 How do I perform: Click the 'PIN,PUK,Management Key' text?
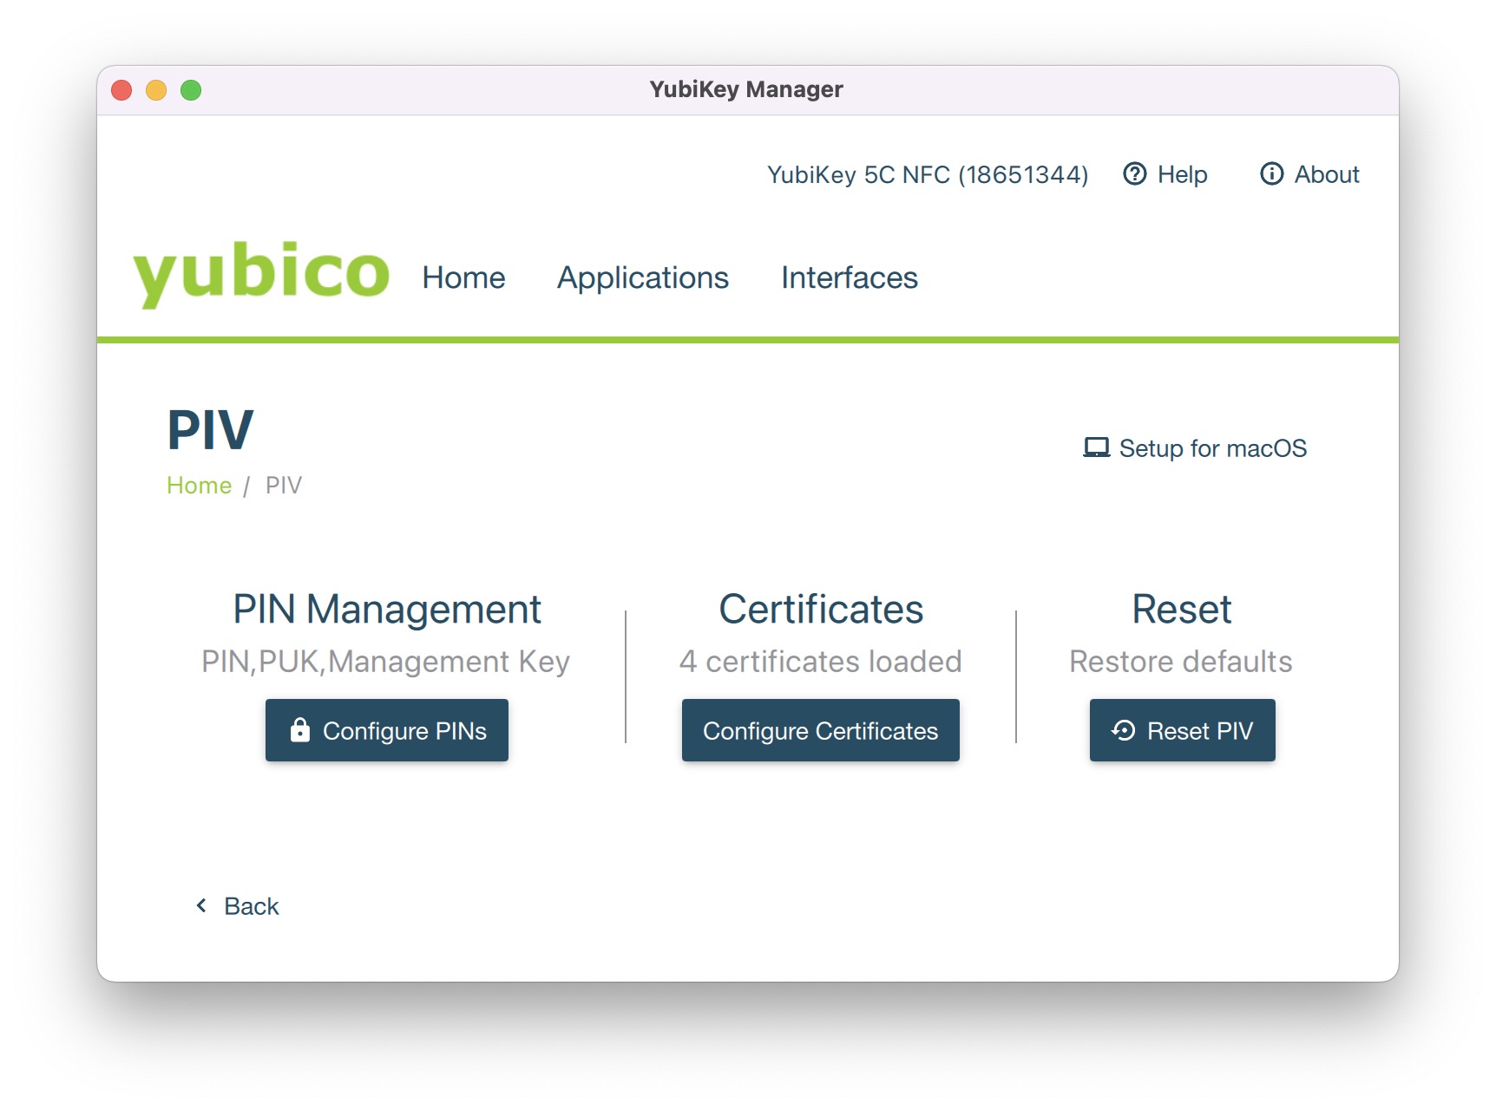[x=386, y=663]
